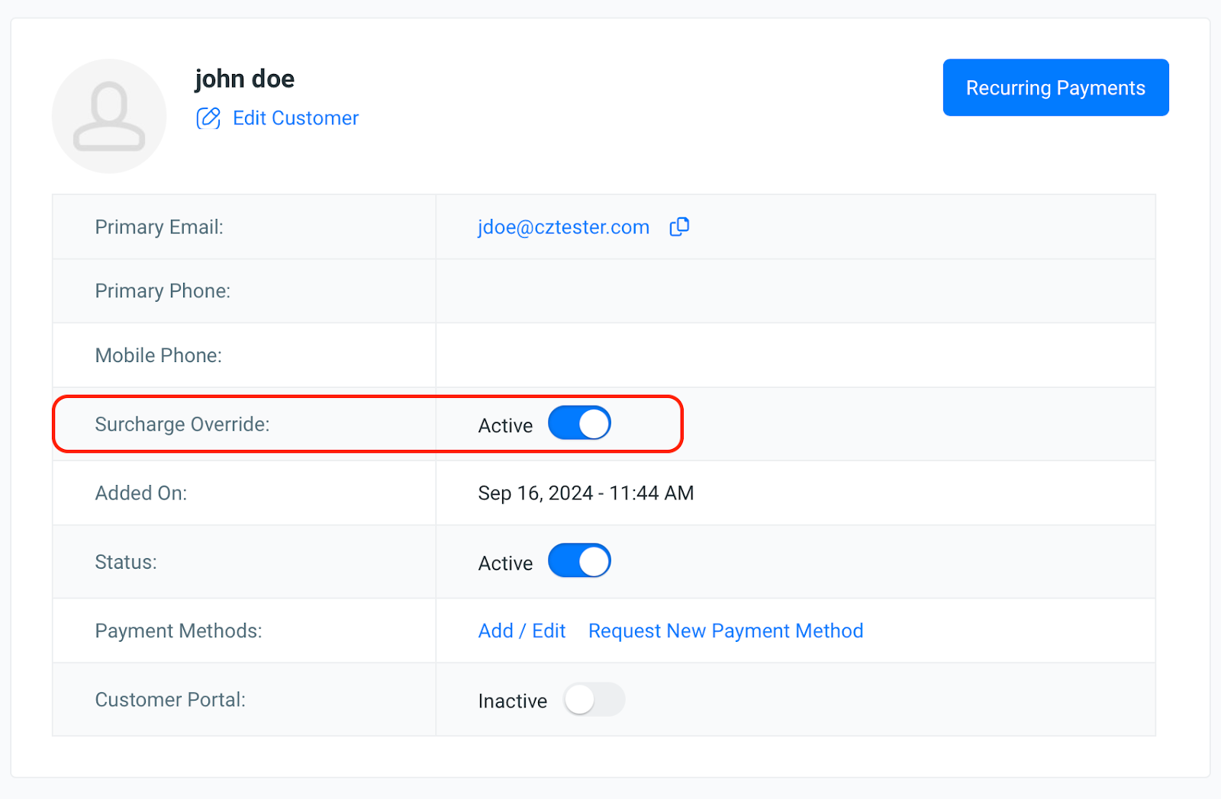This screenshot has width=1221, height=799.
Task: Copy the primary email with the copy icon
Action: [679, 226]
